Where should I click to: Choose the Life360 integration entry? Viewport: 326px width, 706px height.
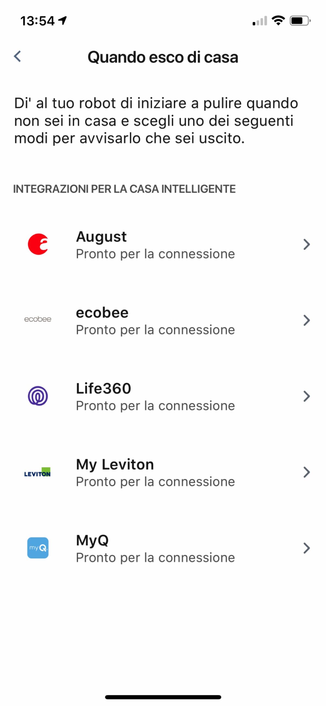104,389
